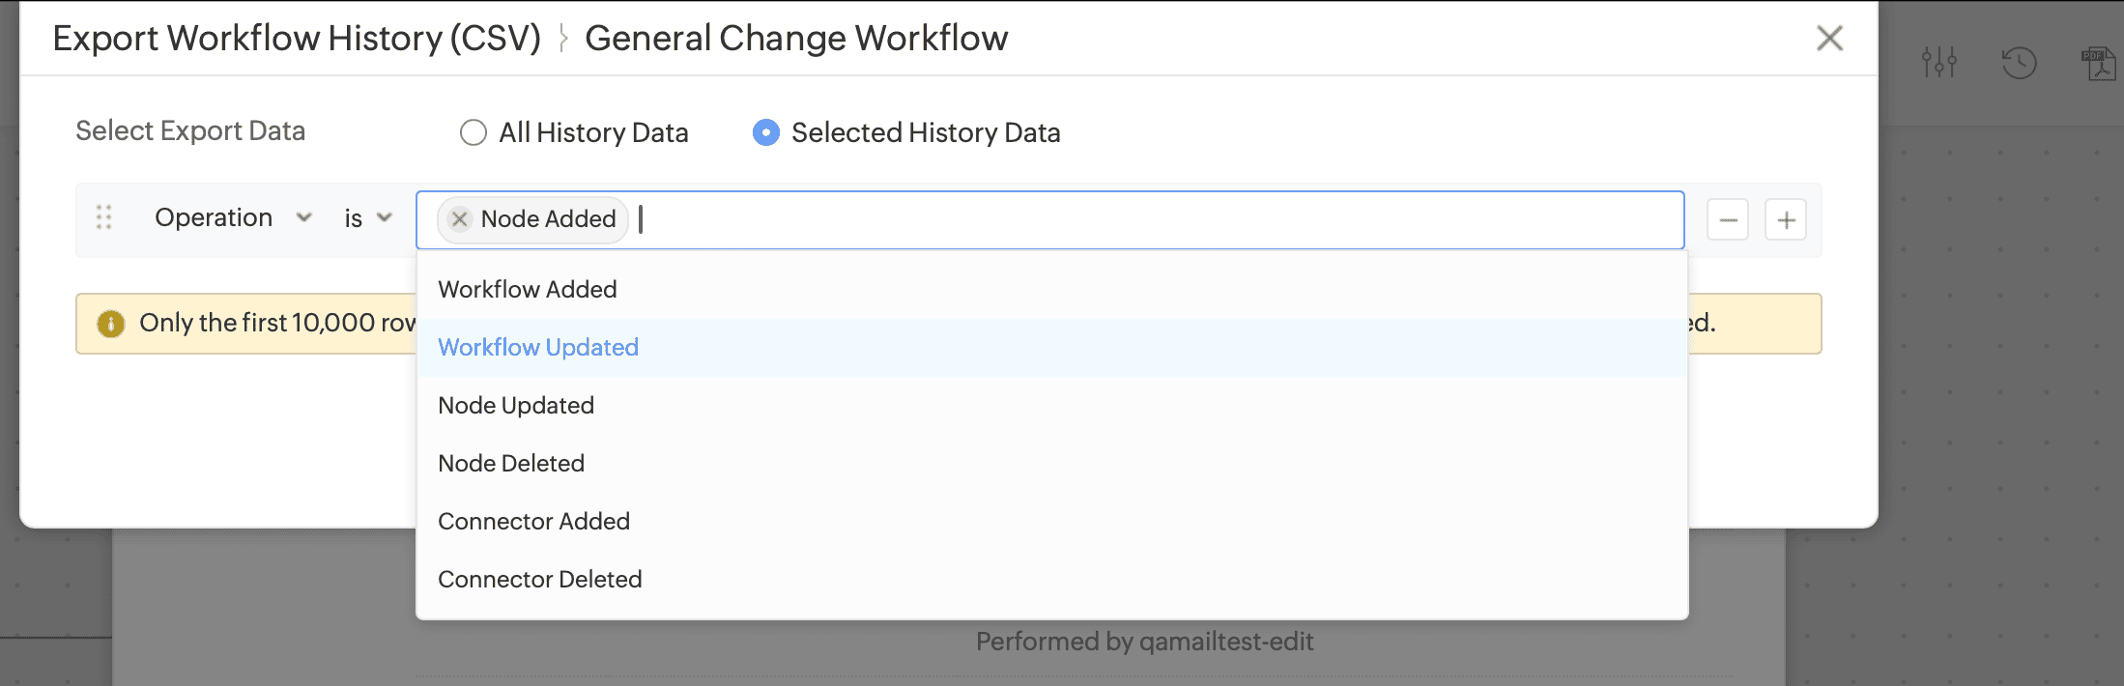Choose Selected History Data radio button

pyautogui.click(x=766, y=132)
